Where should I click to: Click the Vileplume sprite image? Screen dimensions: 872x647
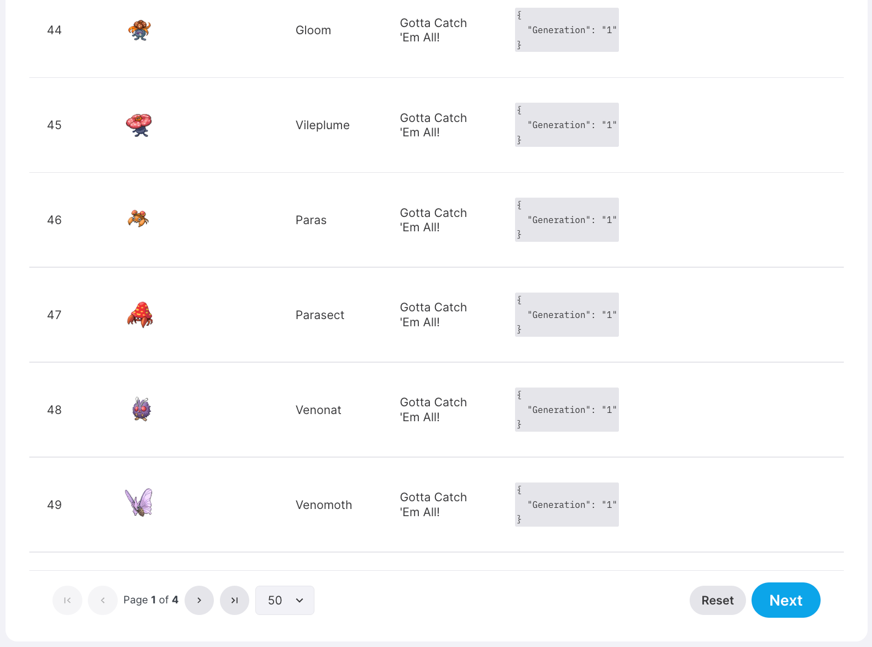pyautogui.click(x=139, y=125)
